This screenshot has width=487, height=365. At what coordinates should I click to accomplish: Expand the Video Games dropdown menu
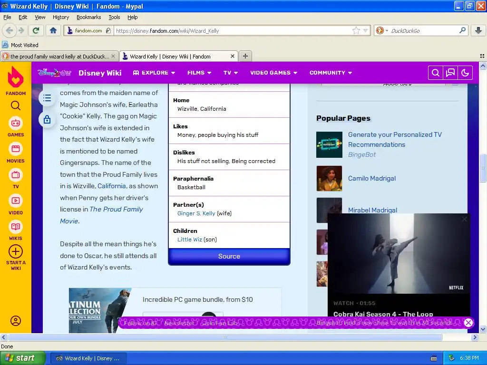coord(273,73)
